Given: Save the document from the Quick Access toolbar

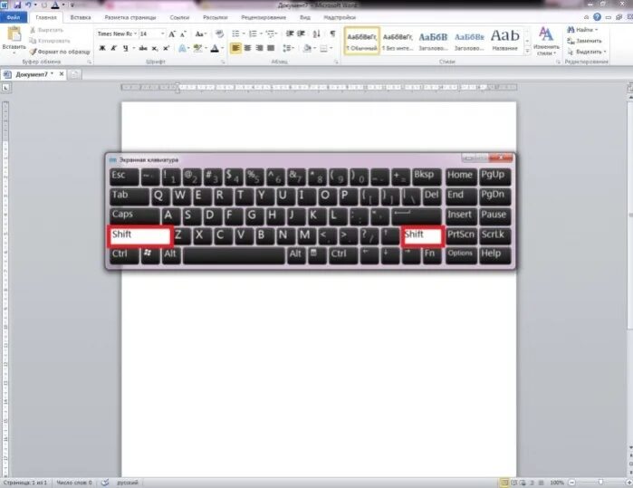Looking at the screenshot, I should click(x=17, y=5).
